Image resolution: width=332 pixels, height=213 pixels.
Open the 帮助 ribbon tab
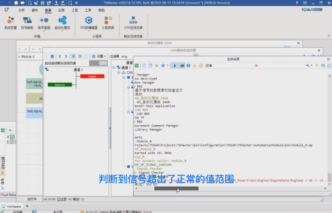(x=101, y=10)
